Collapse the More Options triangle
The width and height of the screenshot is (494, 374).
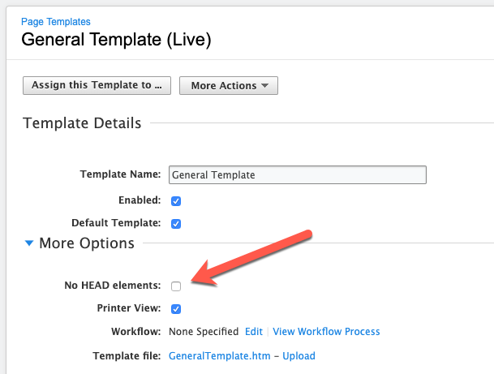click(x=29, y=243)
